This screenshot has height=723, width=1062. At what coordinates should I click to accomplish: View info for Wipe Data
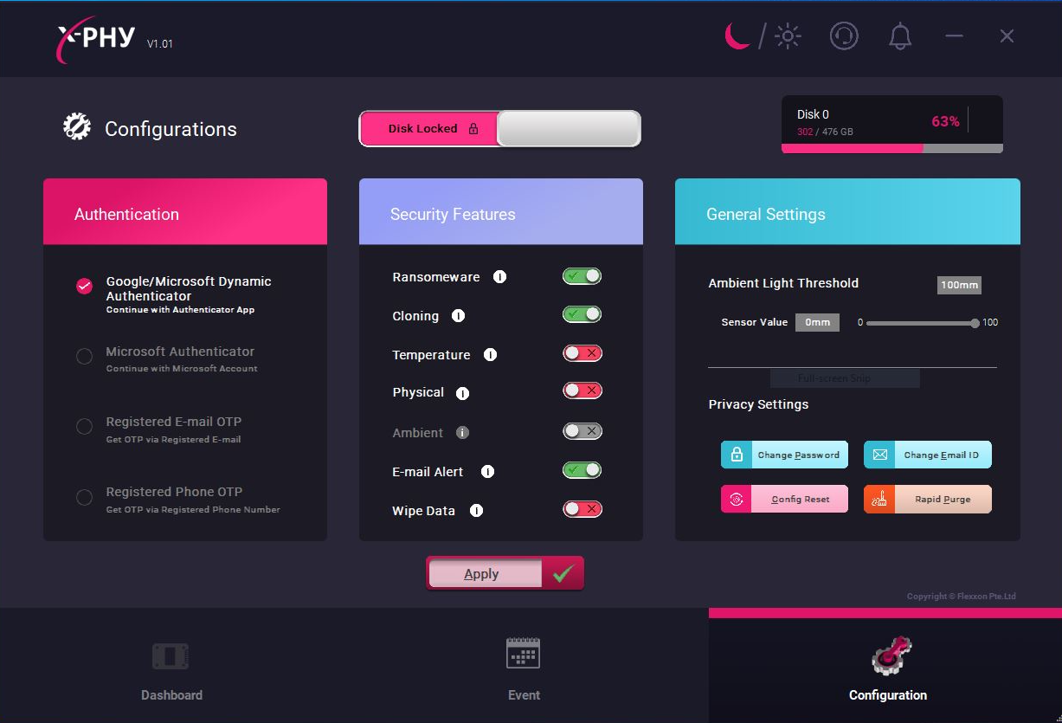[x=476, y=511]
